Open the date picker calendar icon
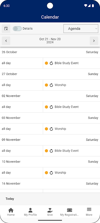 [x=6, y=29]
